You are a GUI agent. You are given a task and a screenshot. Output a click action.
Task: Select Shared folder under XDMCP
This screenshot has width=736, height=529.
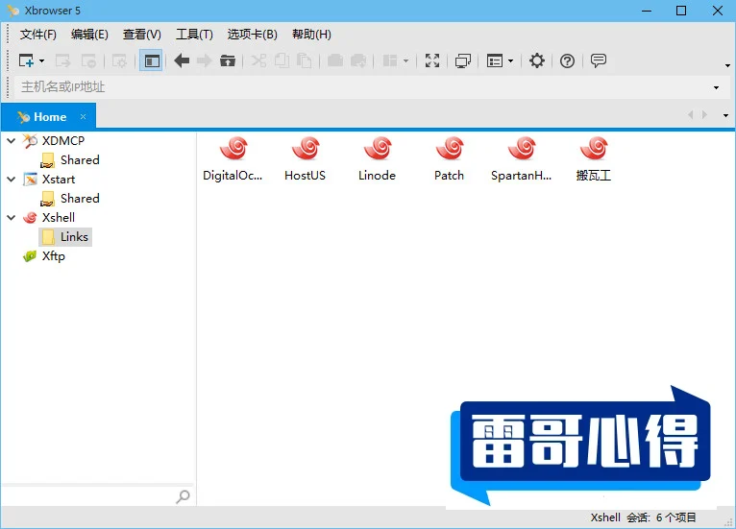[x=80, y=160]
